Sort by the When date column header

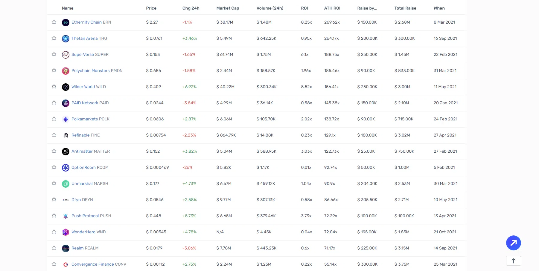[x=439, y=8]
